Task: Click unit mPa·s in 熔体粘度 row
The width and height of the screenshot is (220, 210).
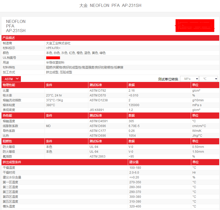Action: 197,105
